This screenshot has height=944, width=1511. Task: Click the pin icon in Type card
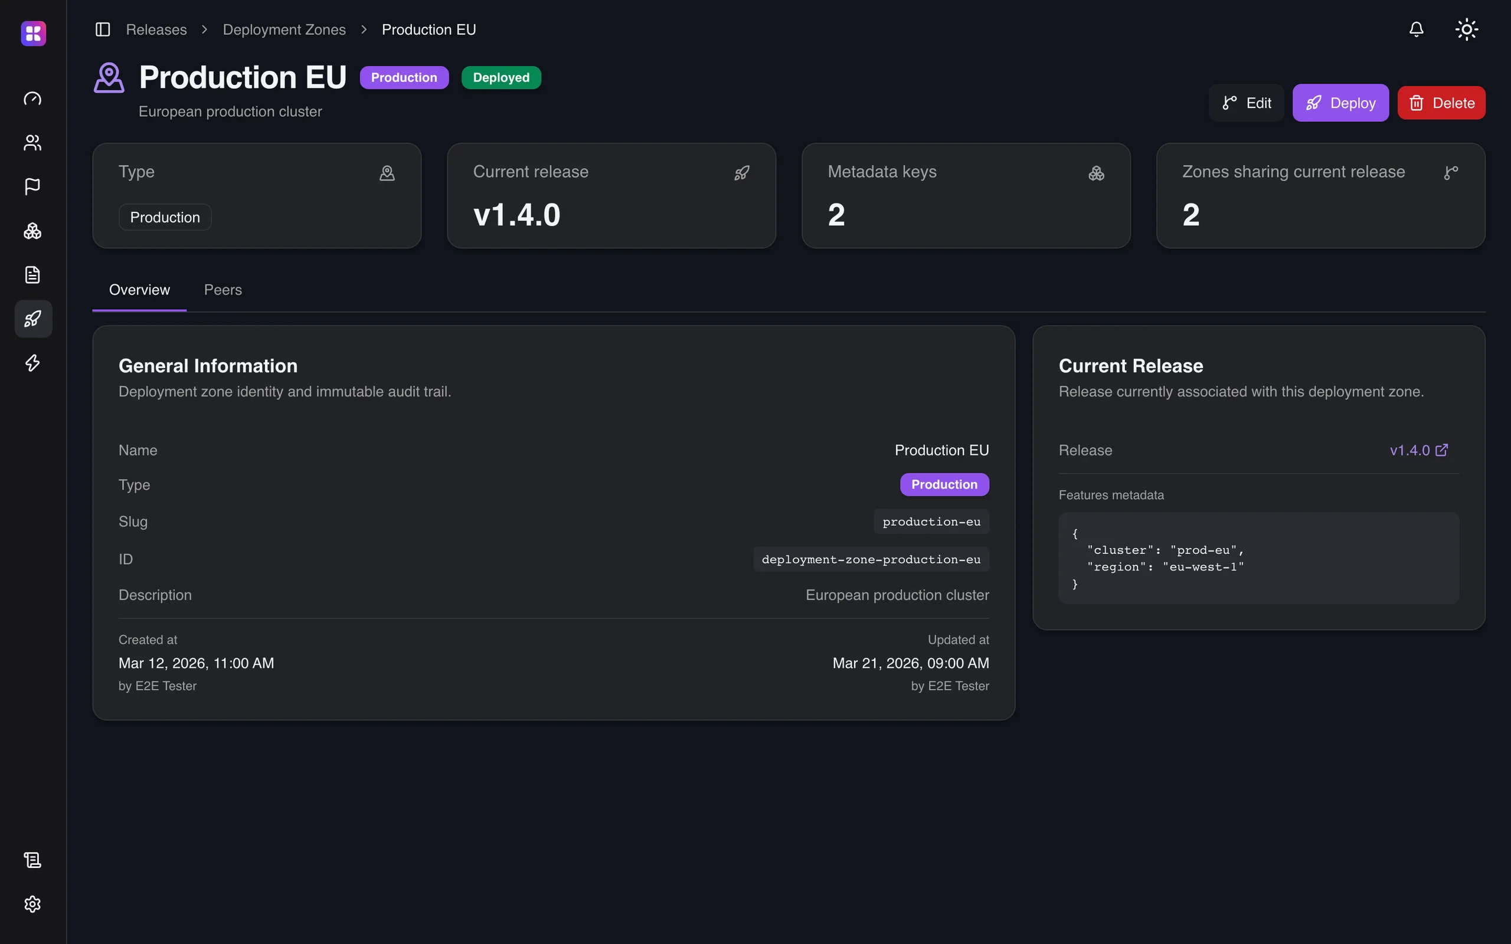(x=387, y=173)
